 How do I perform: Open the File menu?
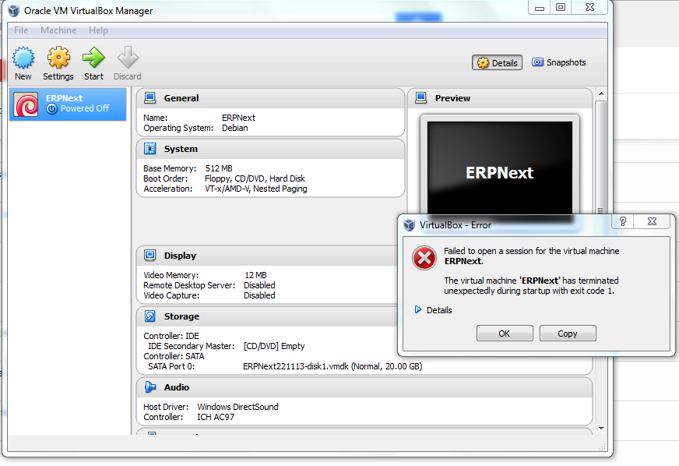[x=21, y=30]
